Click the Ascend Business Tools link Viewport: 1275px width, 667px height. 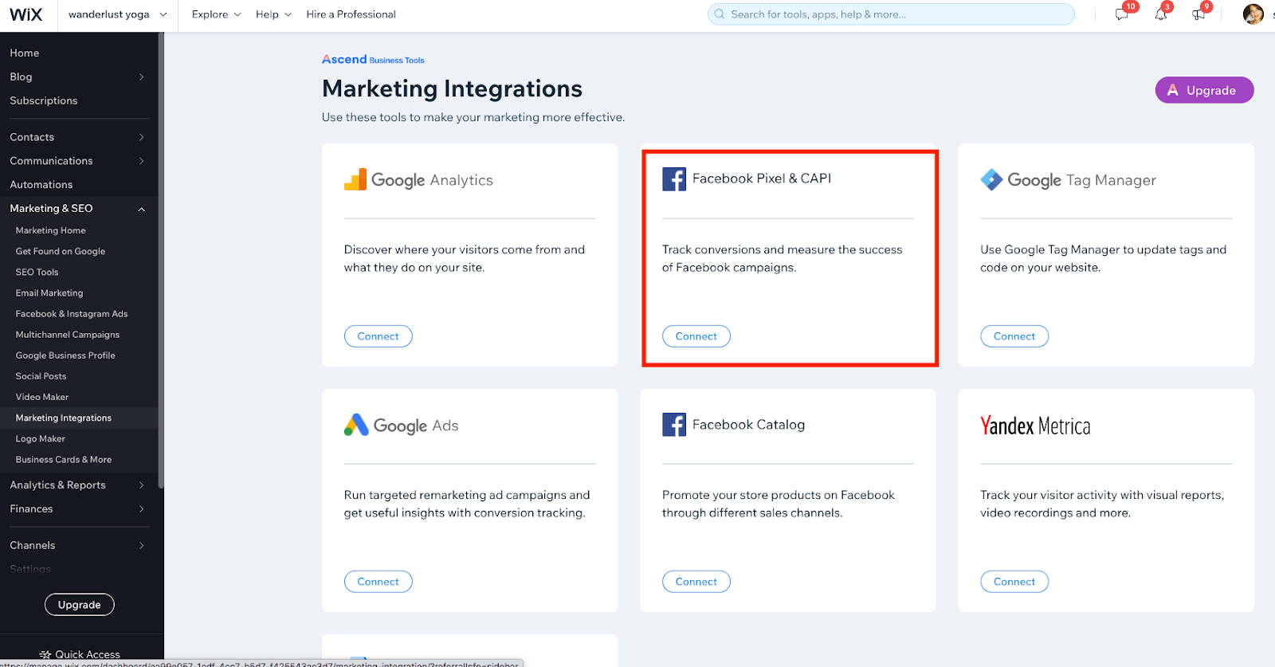372,60
